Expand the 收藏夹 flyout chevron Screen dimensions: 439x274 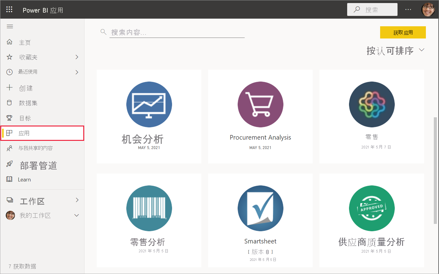tap(77, 57)
